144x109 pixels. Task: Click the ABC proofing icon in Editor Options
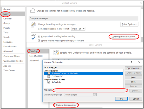click(x=56, y=53)
